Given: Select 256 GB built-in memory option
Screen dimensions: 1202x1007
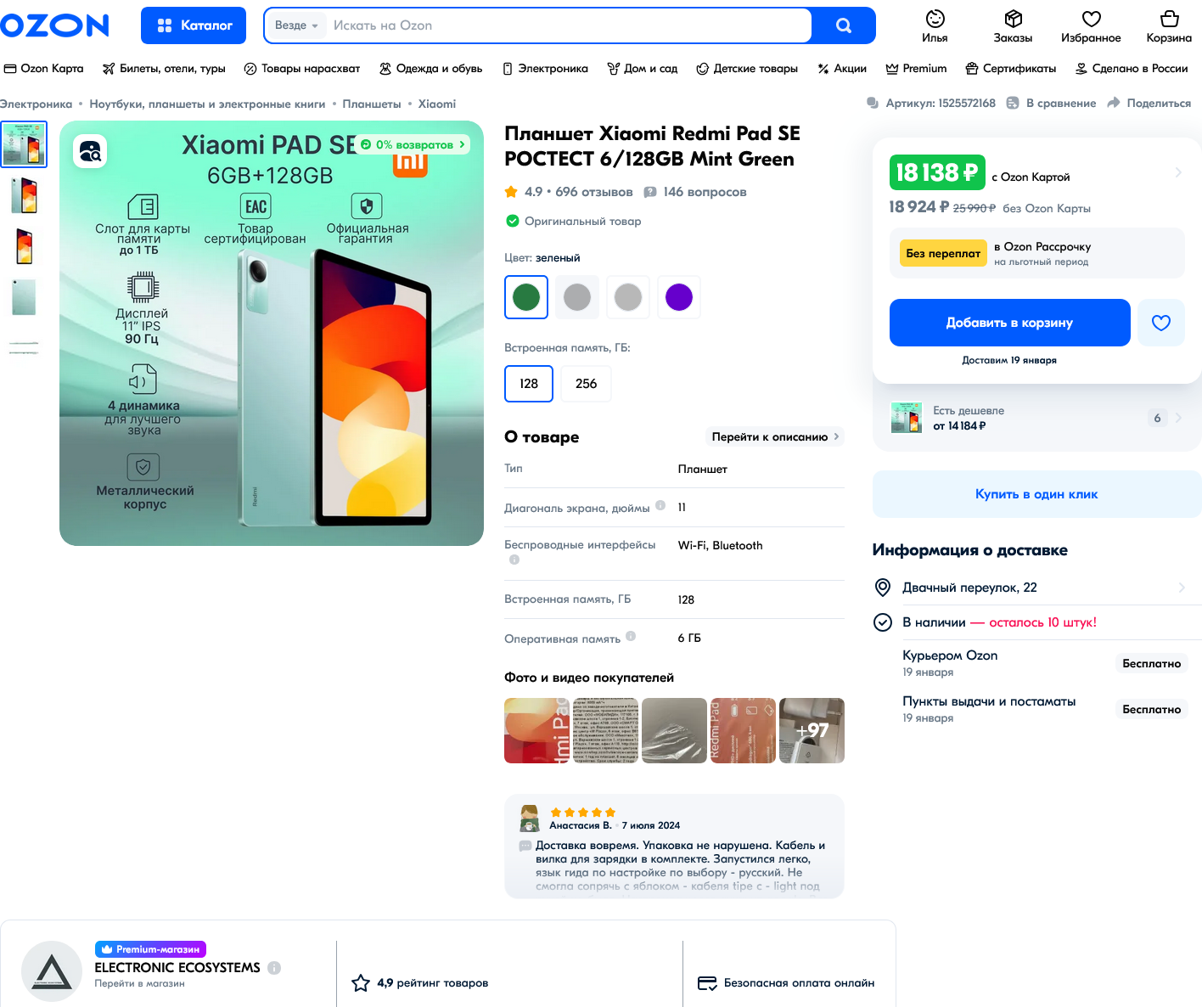Looking at the screenshot, I should click(586, 384).
